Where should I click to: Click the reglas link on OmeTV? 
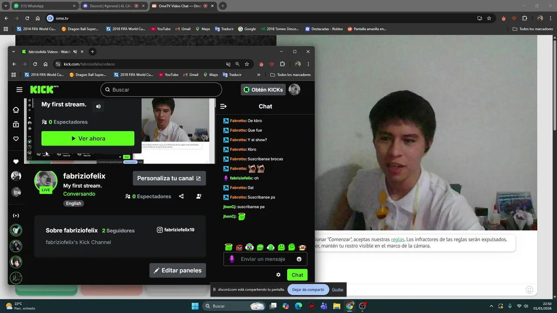tap(397, 240)
